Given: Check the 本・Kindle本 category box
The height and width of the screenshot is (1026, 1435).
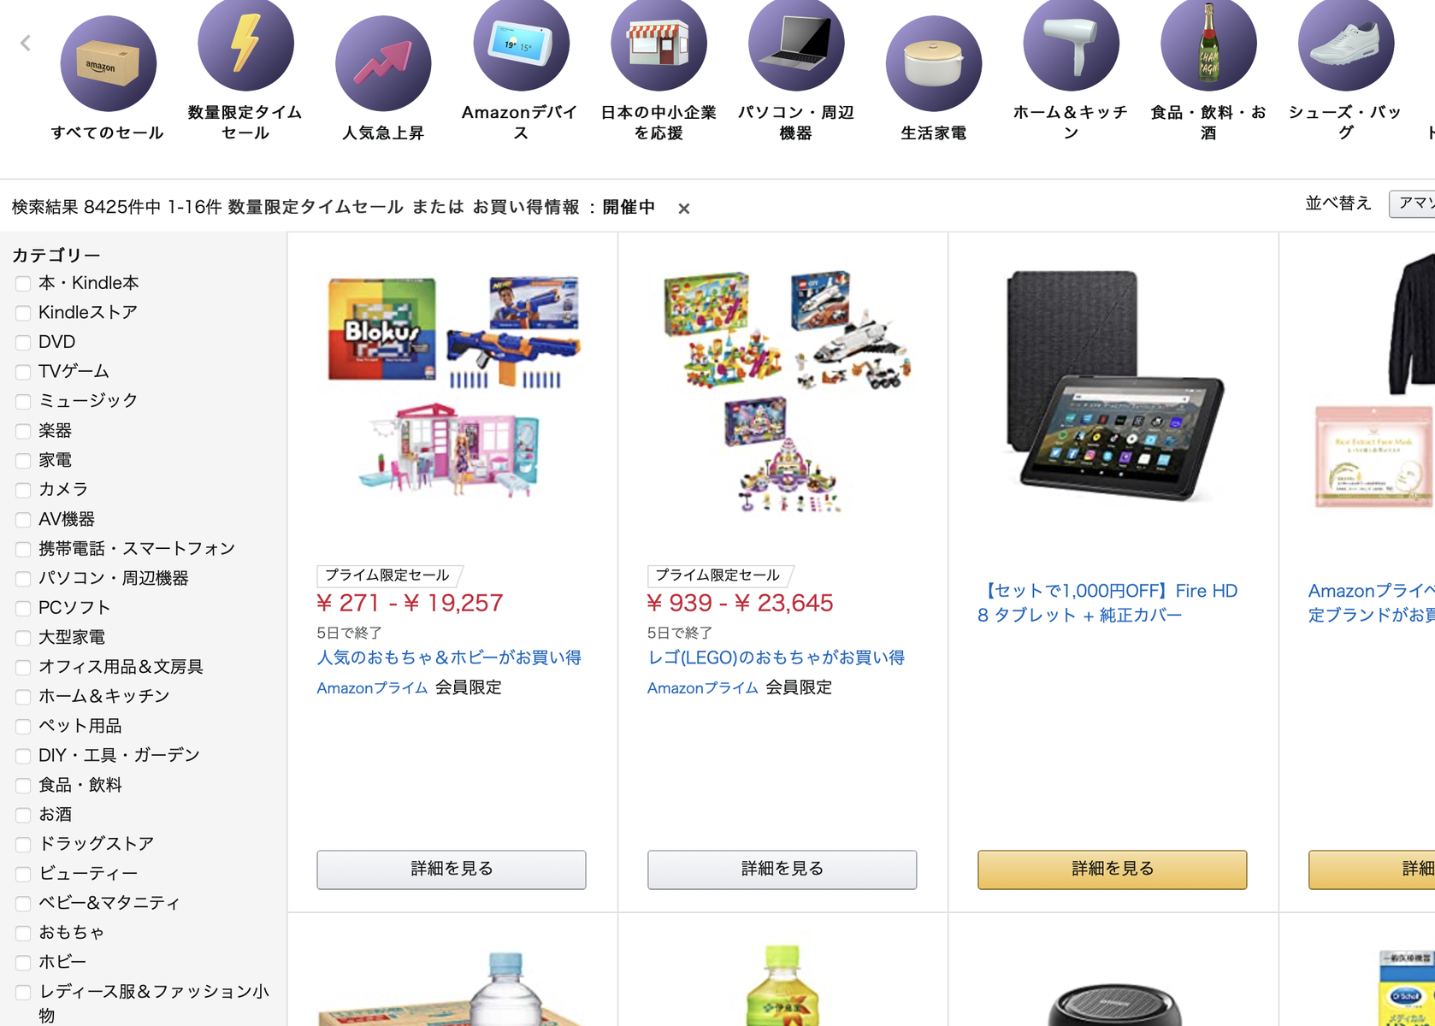Looking at the screenshot, I should coord(23,284).
